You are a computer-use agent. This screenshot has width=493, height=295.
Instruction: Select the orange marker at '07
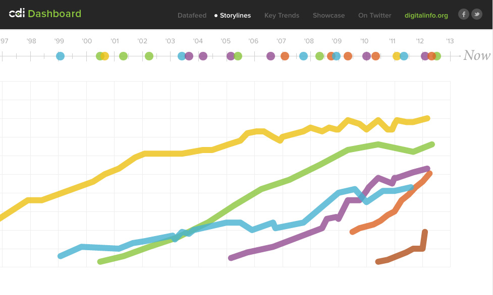[285, 56]
